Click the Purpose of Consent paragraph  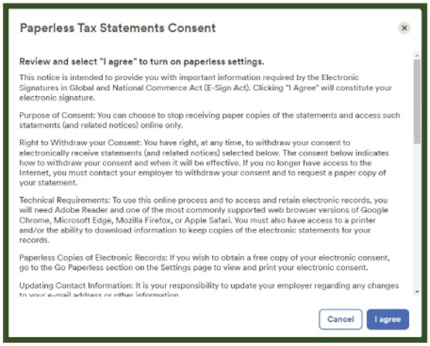(x=209, y=120)
